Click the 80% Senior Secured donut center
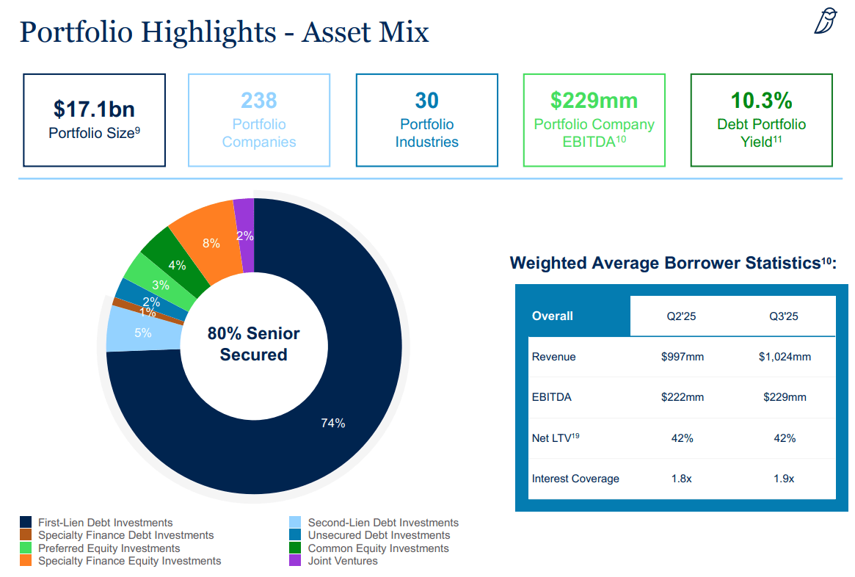 point(253,342)
